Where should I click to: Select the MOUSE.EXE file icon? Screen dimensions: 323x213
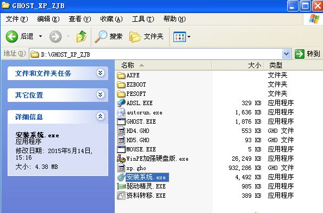pyautogui.click(x=121, y=149)
